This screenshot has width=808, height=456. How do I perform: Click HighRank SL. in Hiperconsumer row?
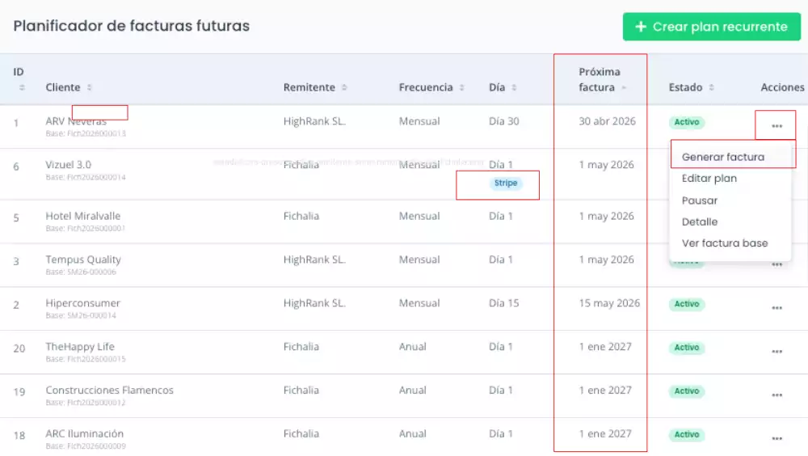tap(314, 303)
